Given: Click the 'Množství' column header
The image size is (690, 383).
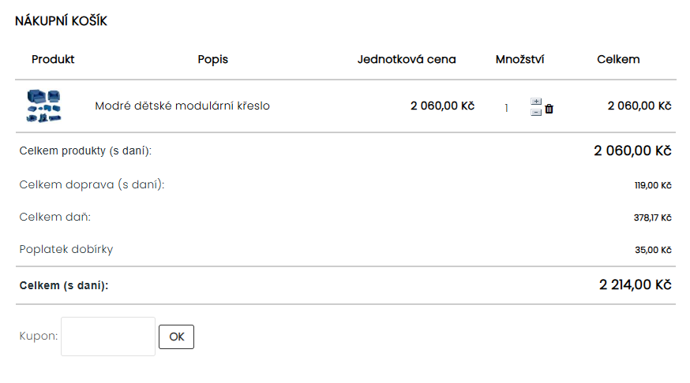Looking at the screenshot, I should pos(520,59).
